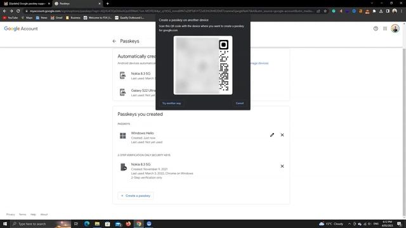Open the Business bookmarks folder

coord(73,18)
